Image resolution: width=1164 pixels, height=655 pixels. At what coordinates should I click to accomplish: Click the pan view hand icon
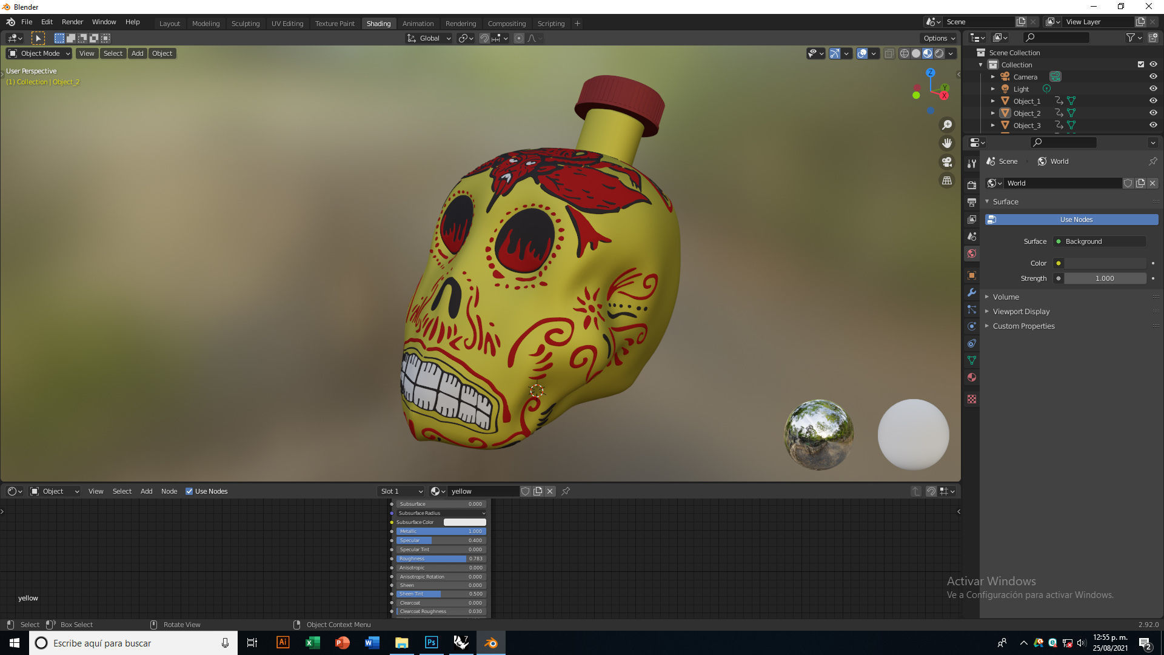[x=946, y=143]
